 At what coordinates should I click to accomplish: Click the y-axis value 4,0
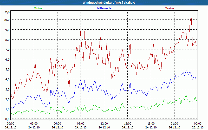(7, 79)
